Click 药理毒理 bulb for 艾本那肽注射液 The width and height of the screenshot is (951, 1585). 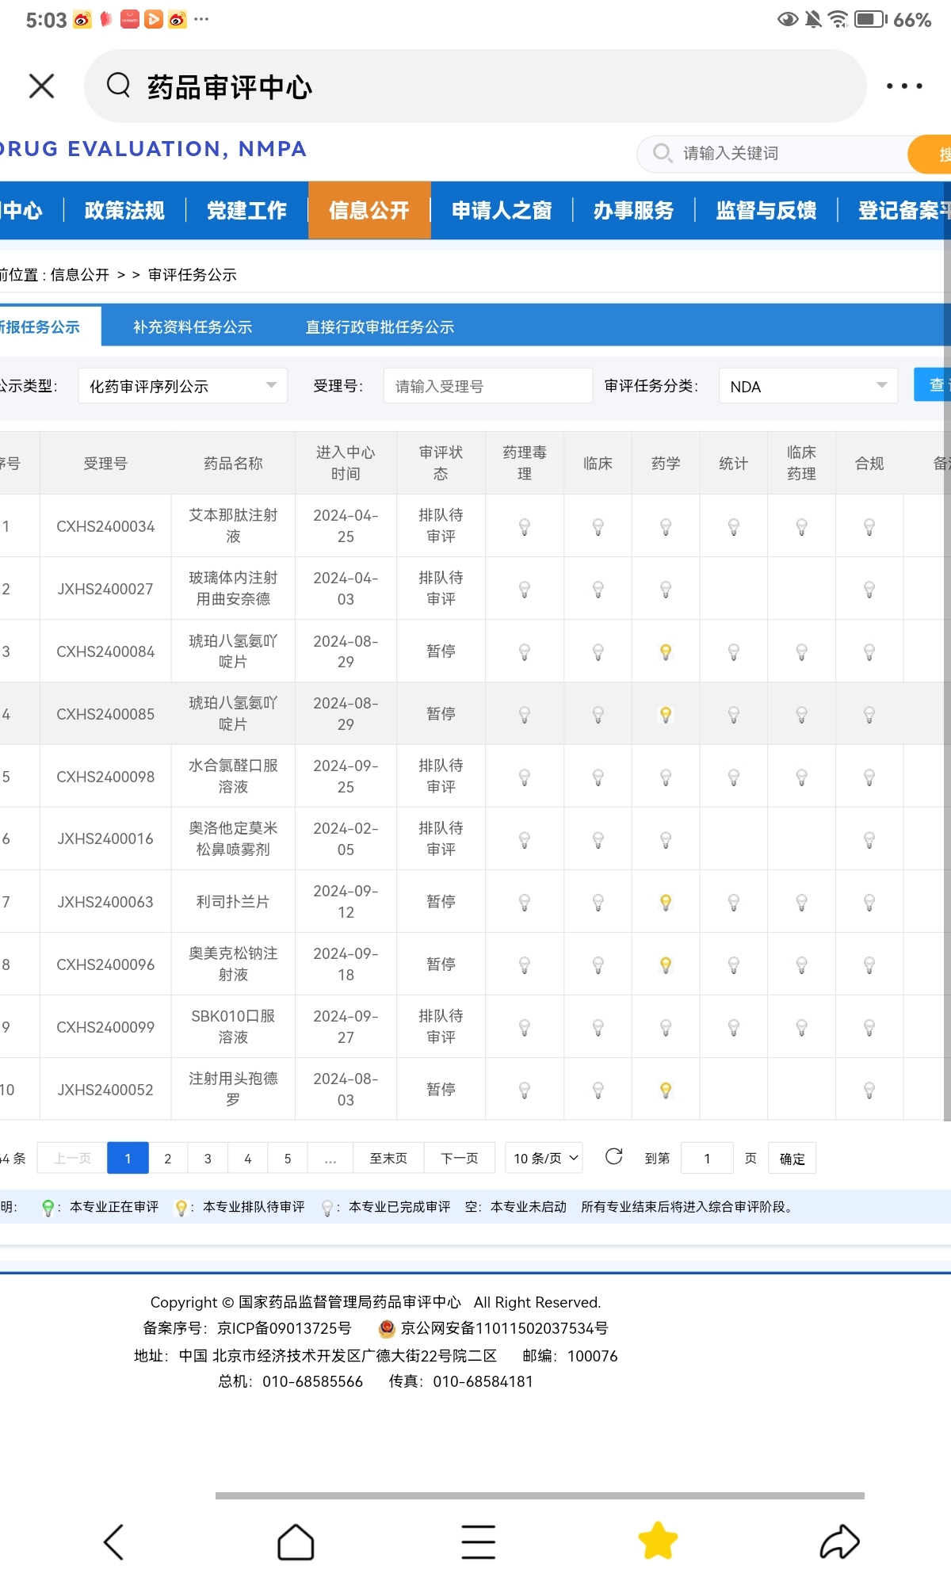(x=524, y=526)
